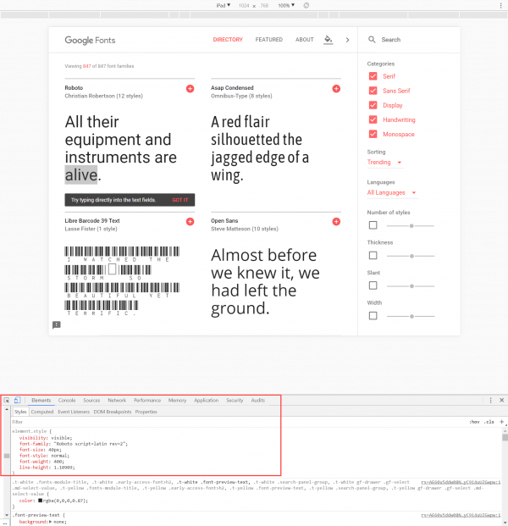Switch to the Audits tab
This screenshot has height=526, width=508.
pos(258,400)
